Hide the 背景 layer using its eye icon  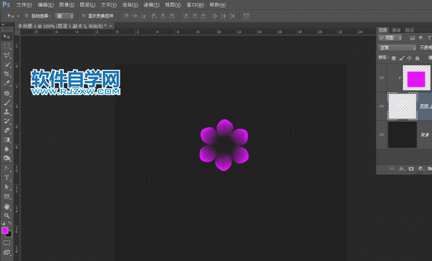pyautogui.click(x=382, y=134)
